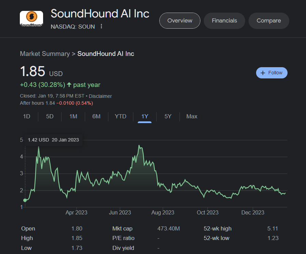Click the Div yield label

coord(123,248)
